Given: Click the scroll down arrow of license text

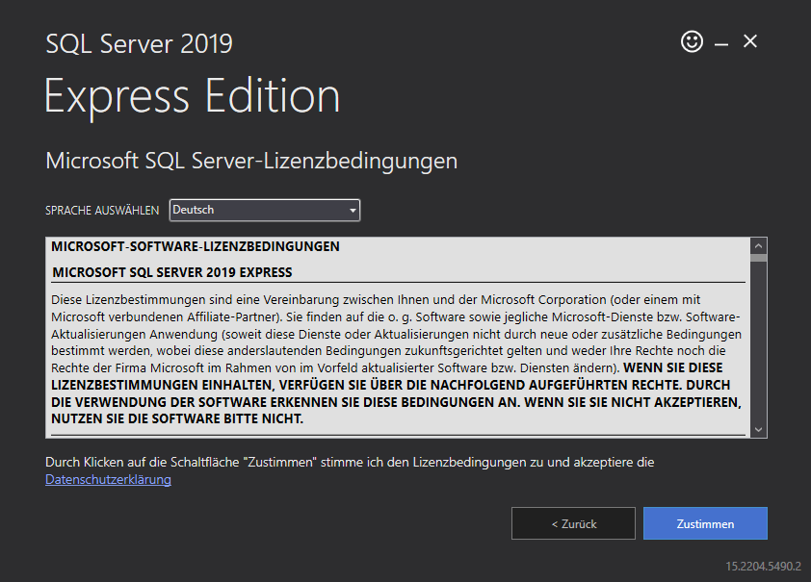Looking at the screenshot, I should coord(758,429).
